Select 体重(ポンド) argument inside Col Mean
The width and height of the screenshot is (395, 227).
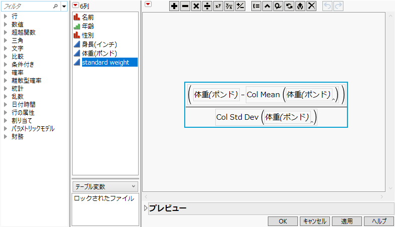click(x=308, y=95)
